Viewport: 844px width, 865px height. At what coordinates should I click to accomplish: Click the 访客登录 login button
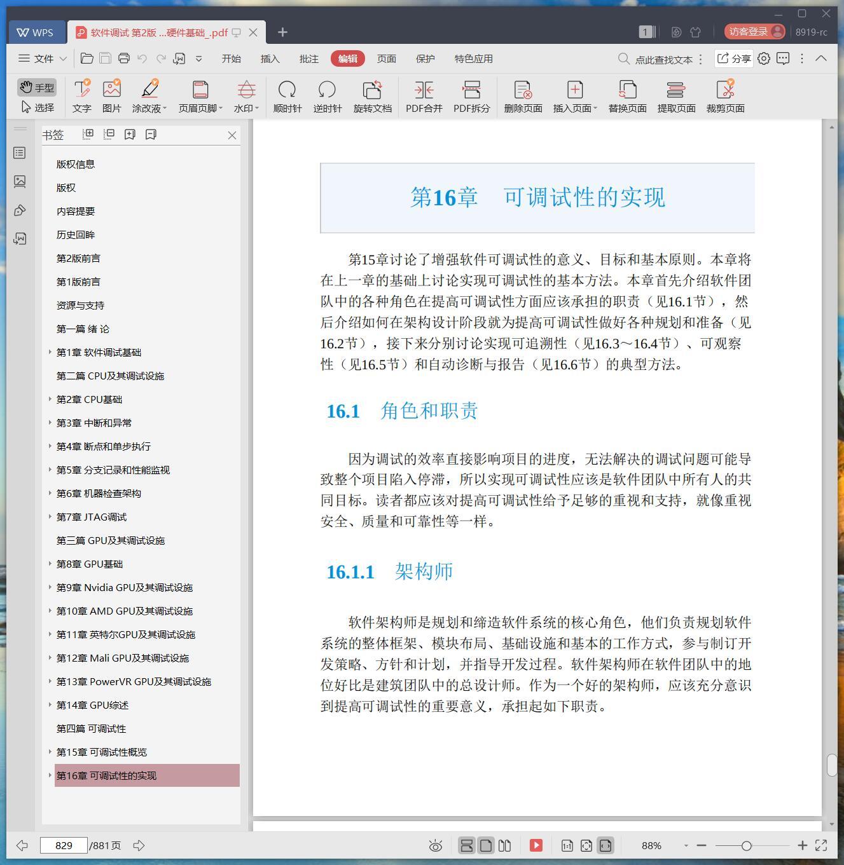755,32
